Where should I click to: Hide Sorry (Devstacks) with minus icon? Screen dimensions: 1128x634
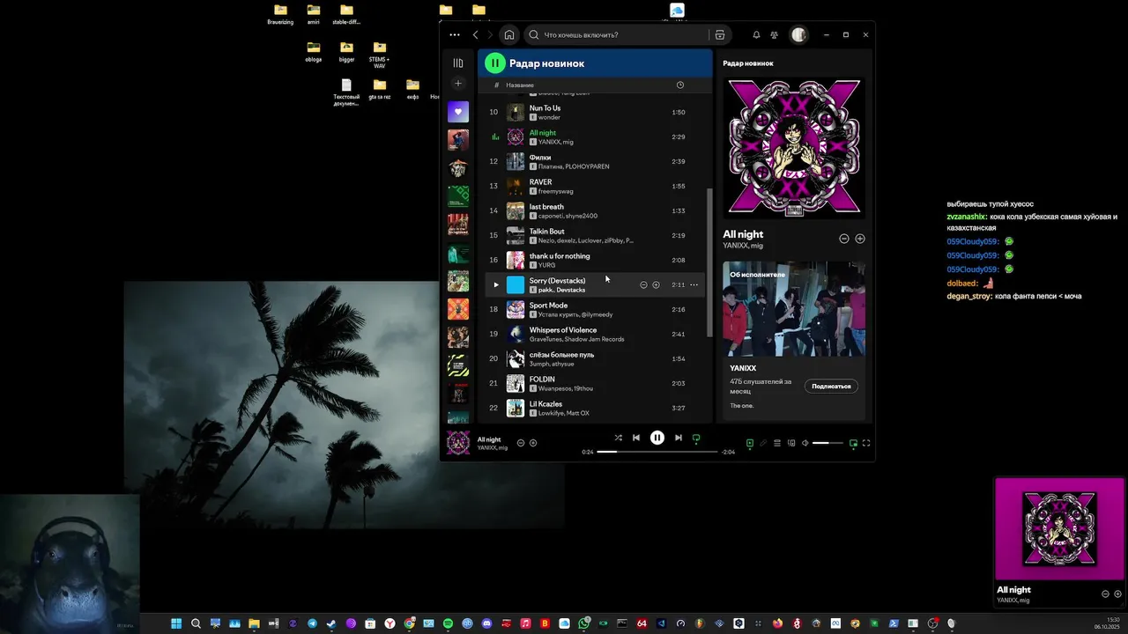coord(643,284)
